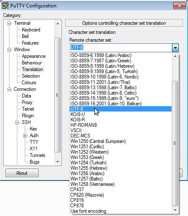Screen dimensions: 188x216
Task: Open the Appearance category
Action: point(33,56)
